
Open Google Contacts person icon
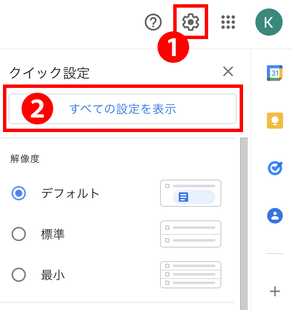(275, 216)
